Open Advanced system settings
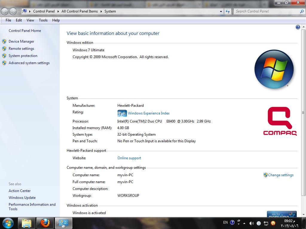This screenshot has height=229, width=306. tap(29, 63)
